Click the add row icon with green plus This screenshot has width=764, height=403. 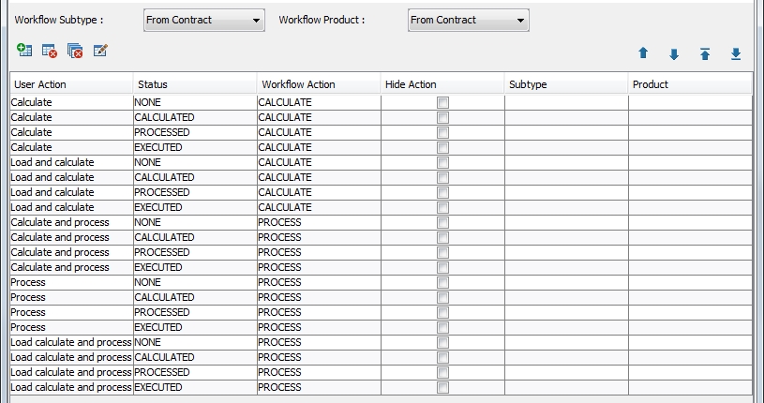click(24, 50)
